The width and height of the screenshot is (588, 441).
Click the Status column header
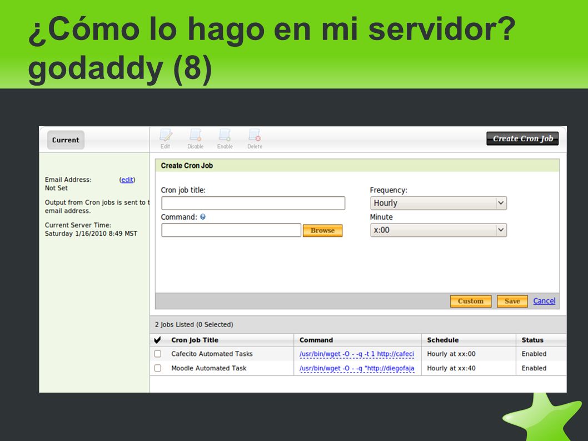pos(532,340)
